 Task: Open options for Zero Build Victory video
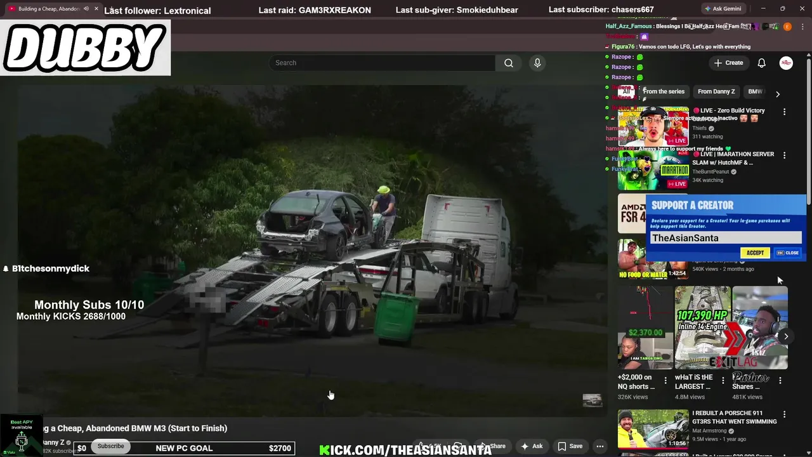pyautogui.click(x=784, y=112)
